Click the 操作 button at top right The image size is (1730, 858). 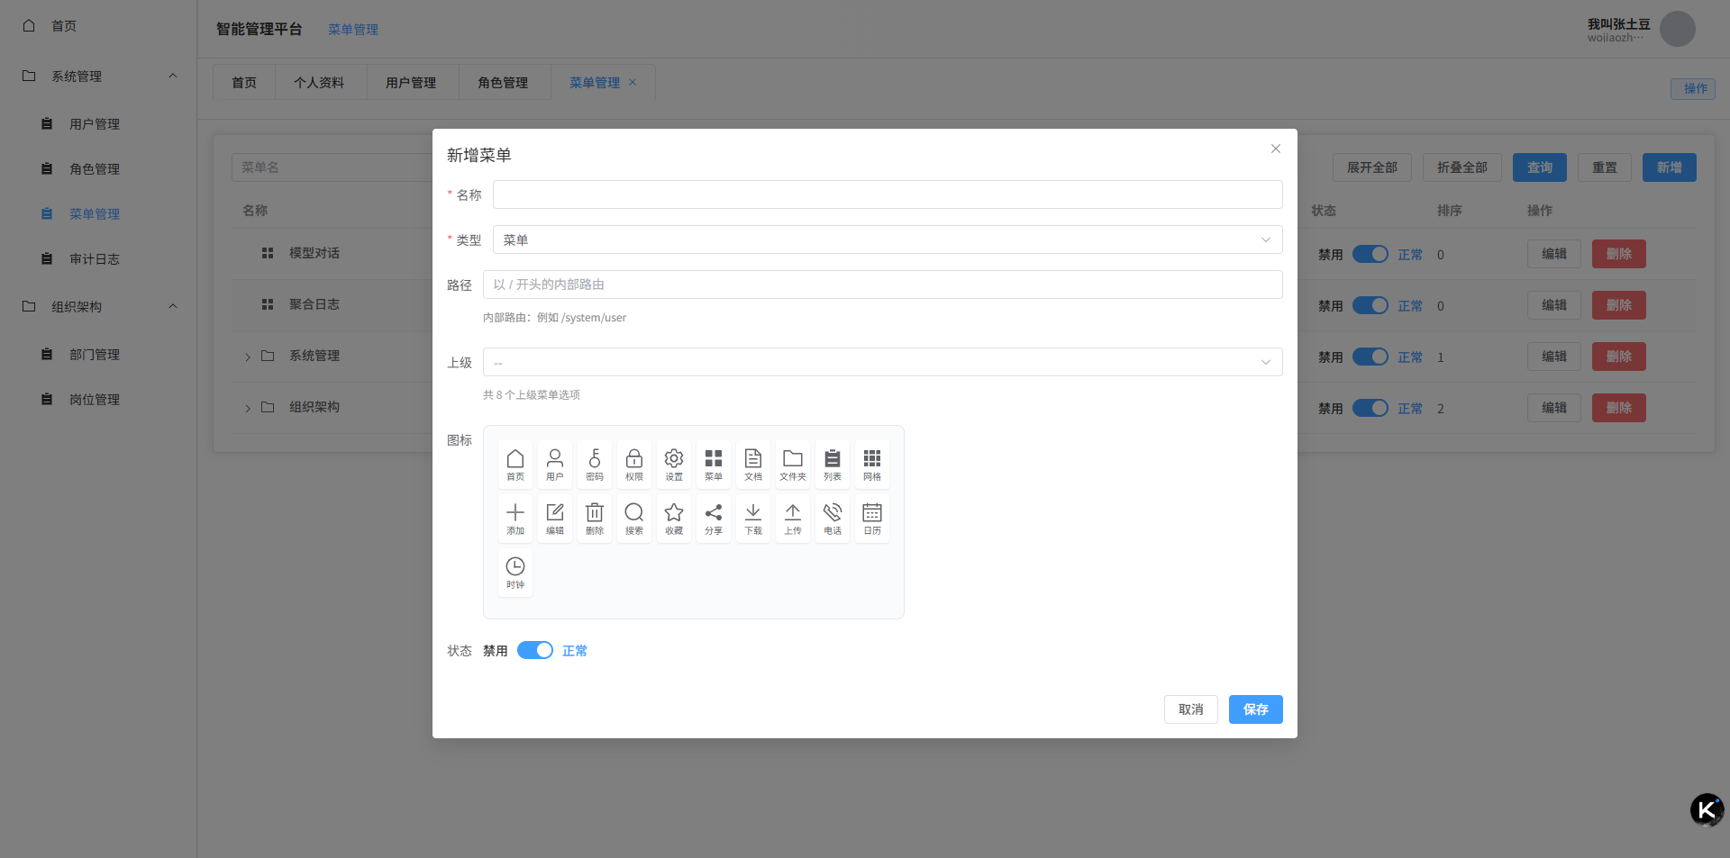click(1692, 88)
